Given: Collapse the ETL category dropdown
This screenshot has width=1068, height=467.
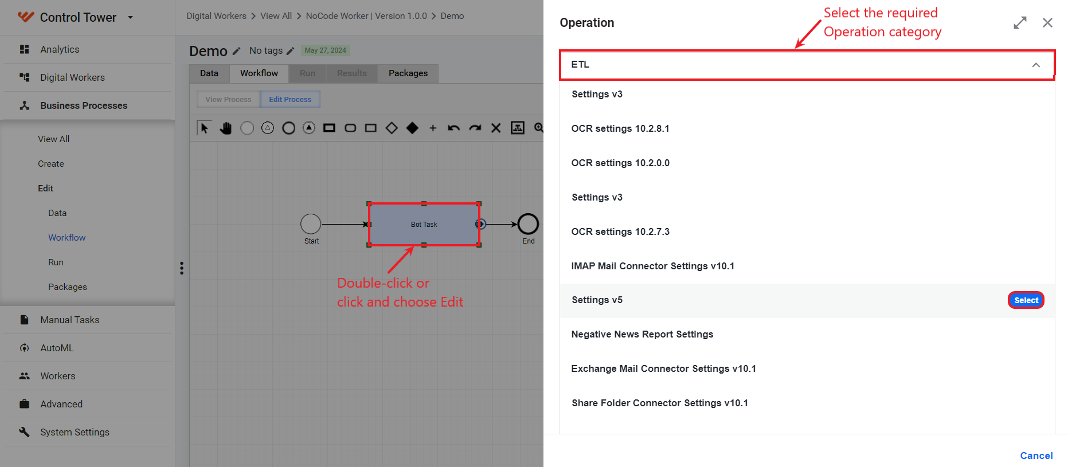Looking at the screenshot, I should click(1036, 65).
